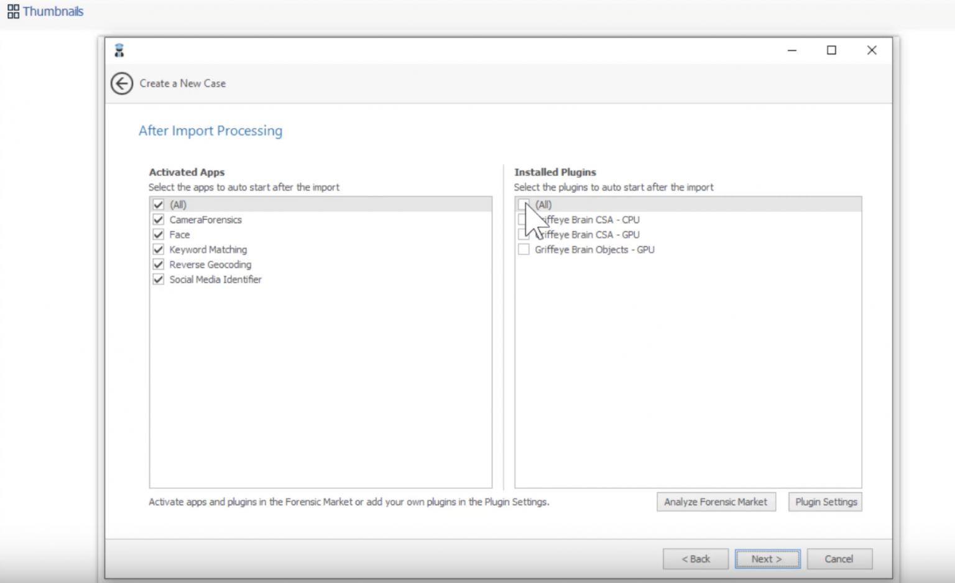Uncheck the CameraForensics checkbox
Screen dimensions: 955x583
159,220
